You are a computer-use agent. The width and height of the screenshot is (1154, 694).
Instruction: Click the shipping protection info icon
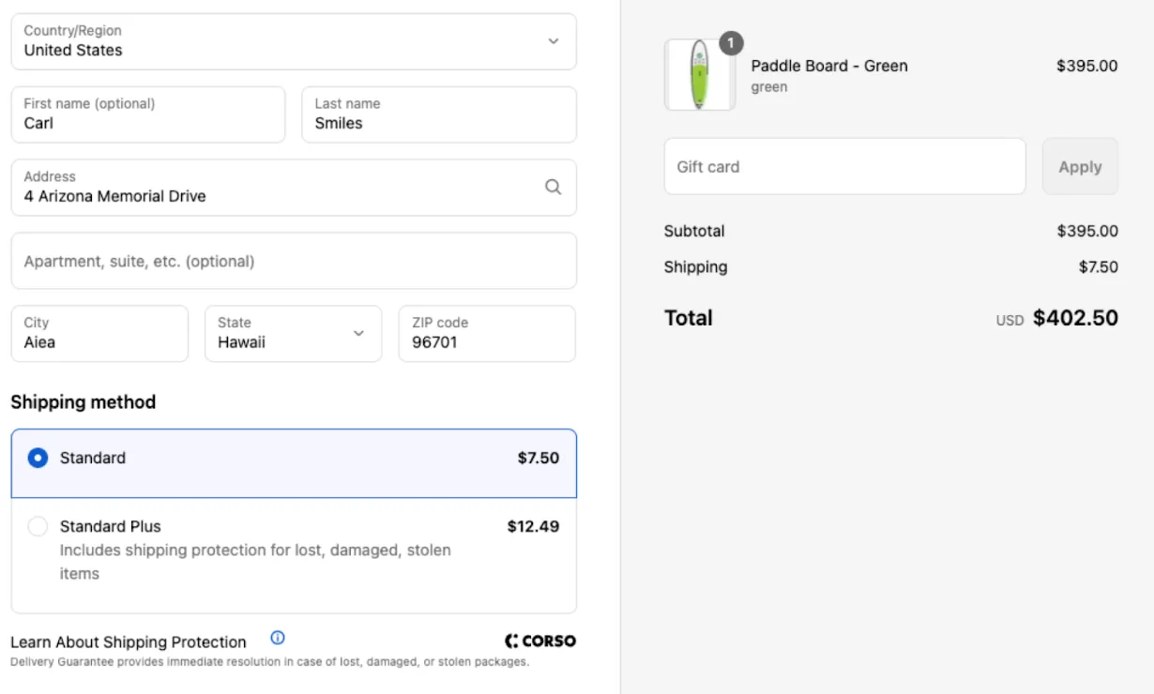click(278, 638)
